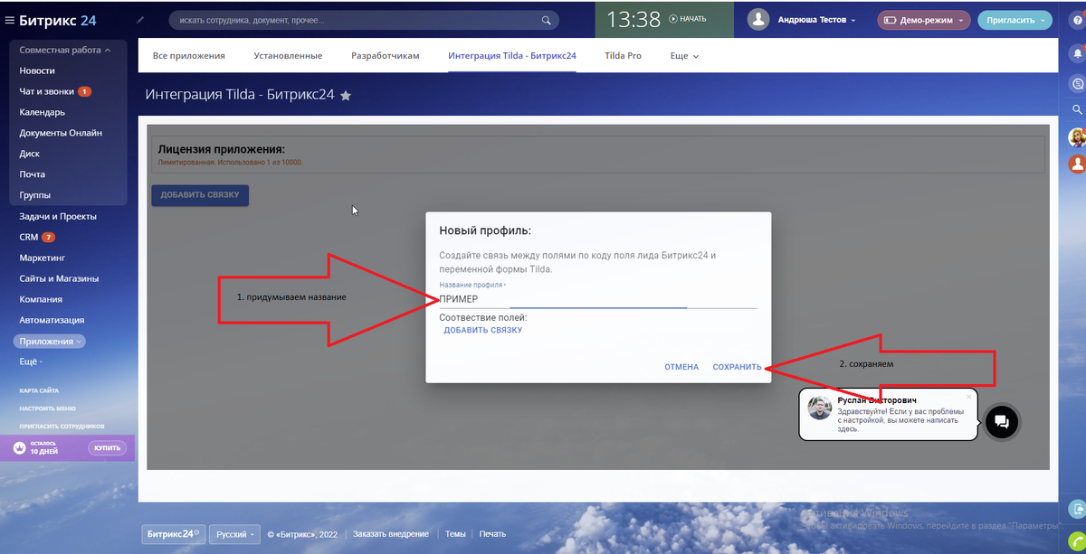This screenshot has width=1086, height=554.
Task: Open the КАРТА САЙТА link
Action: pyautogui.click(x=39, y=390)
